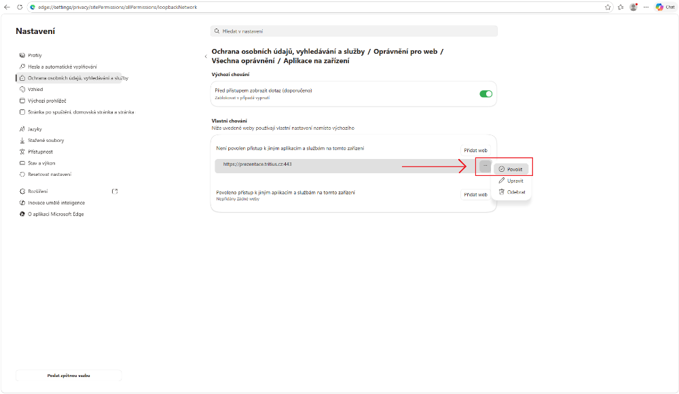The image size is (679, 394).
Task: Open Copilot Chat button
Action: pyautogui.click(x=665, y=7)
